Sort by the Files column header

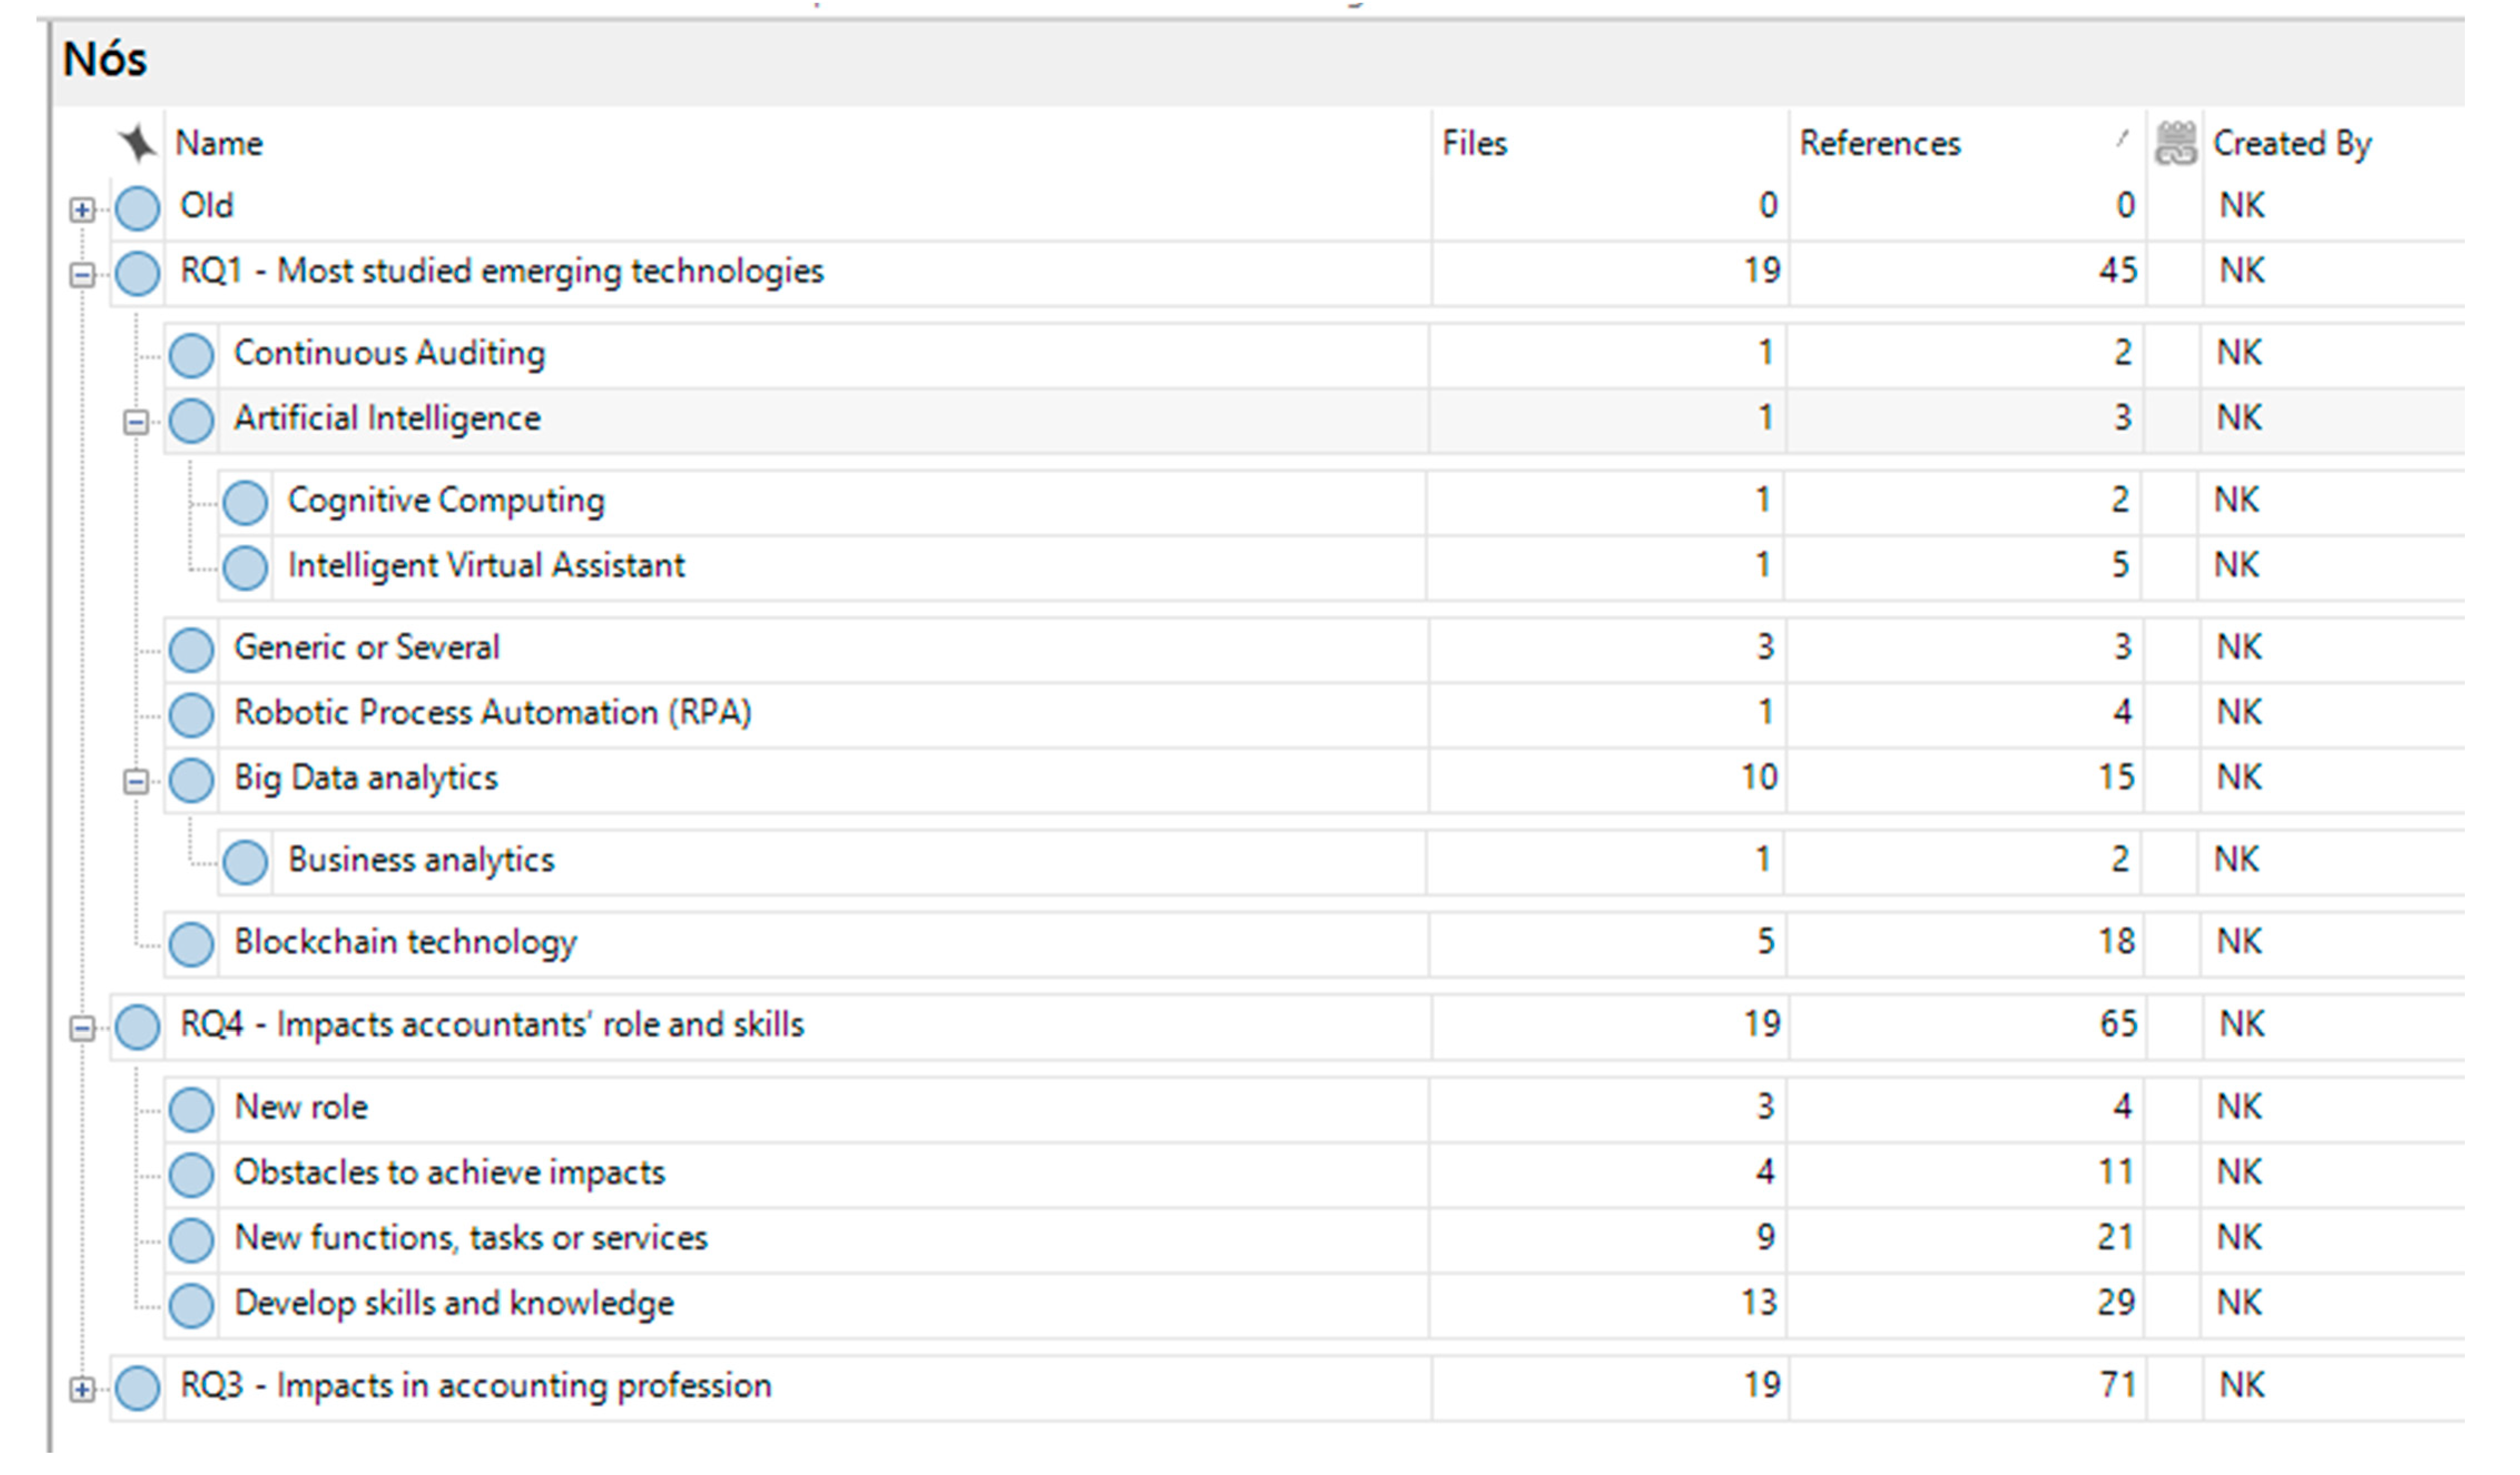point(1474,144)
